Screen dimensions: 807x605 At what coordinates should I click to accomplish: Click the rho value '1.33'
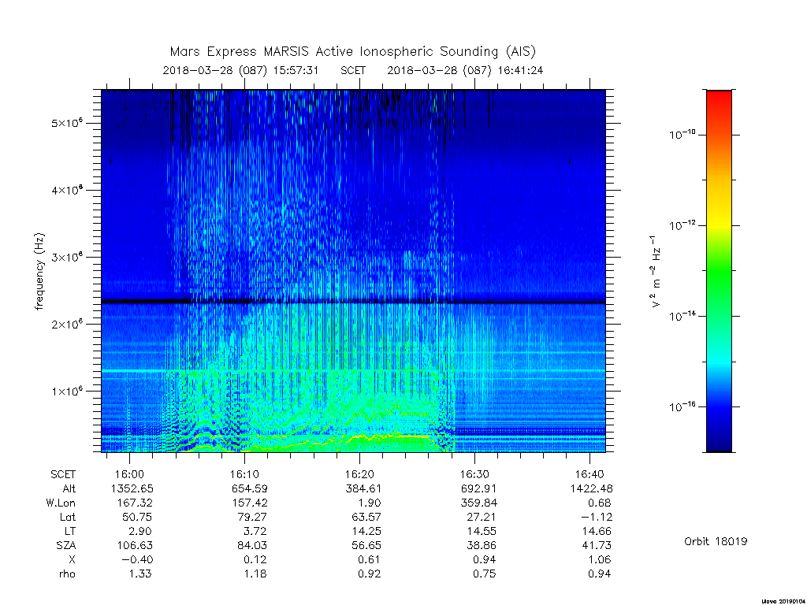click(139, 573)
